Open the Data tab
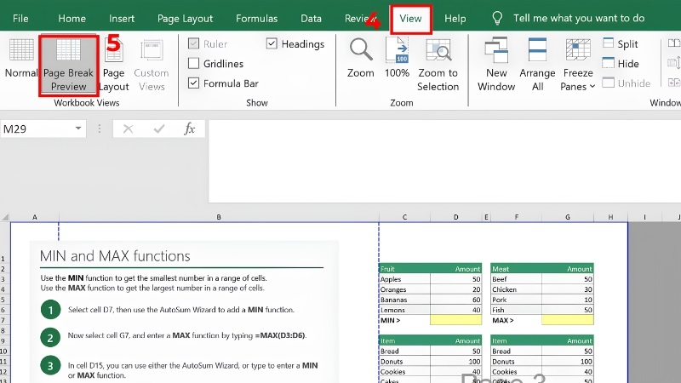681x383 pixels. point(311,18)
